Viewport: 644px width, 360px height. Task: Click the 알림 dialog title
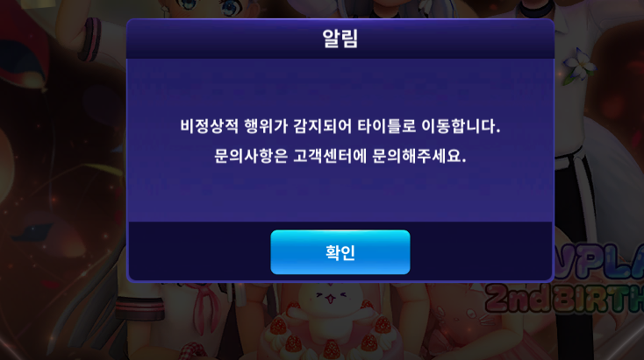pyautogui.click(x=340, y=39)
